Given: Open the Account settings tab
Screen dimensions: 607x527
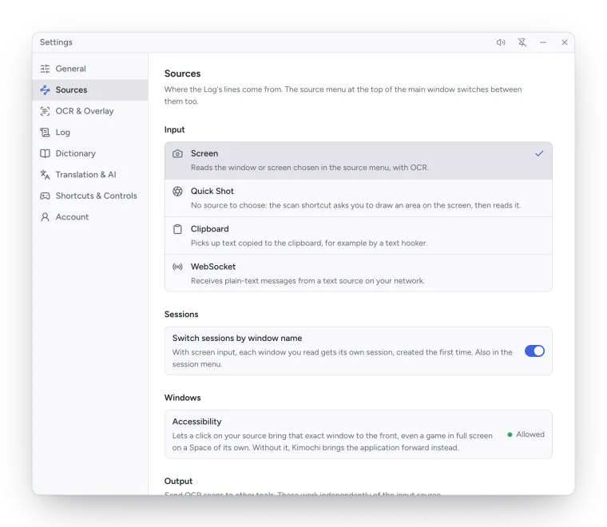Looking at the screenshot, I should pos(90,217).
